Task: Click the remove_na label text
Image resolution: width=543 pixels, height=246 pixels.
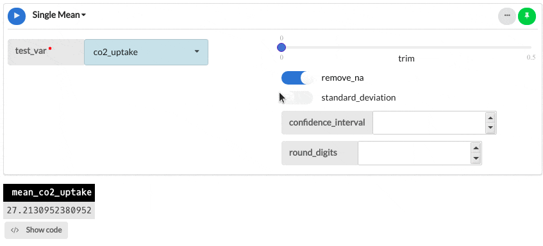Action: [x=342, y=78]
